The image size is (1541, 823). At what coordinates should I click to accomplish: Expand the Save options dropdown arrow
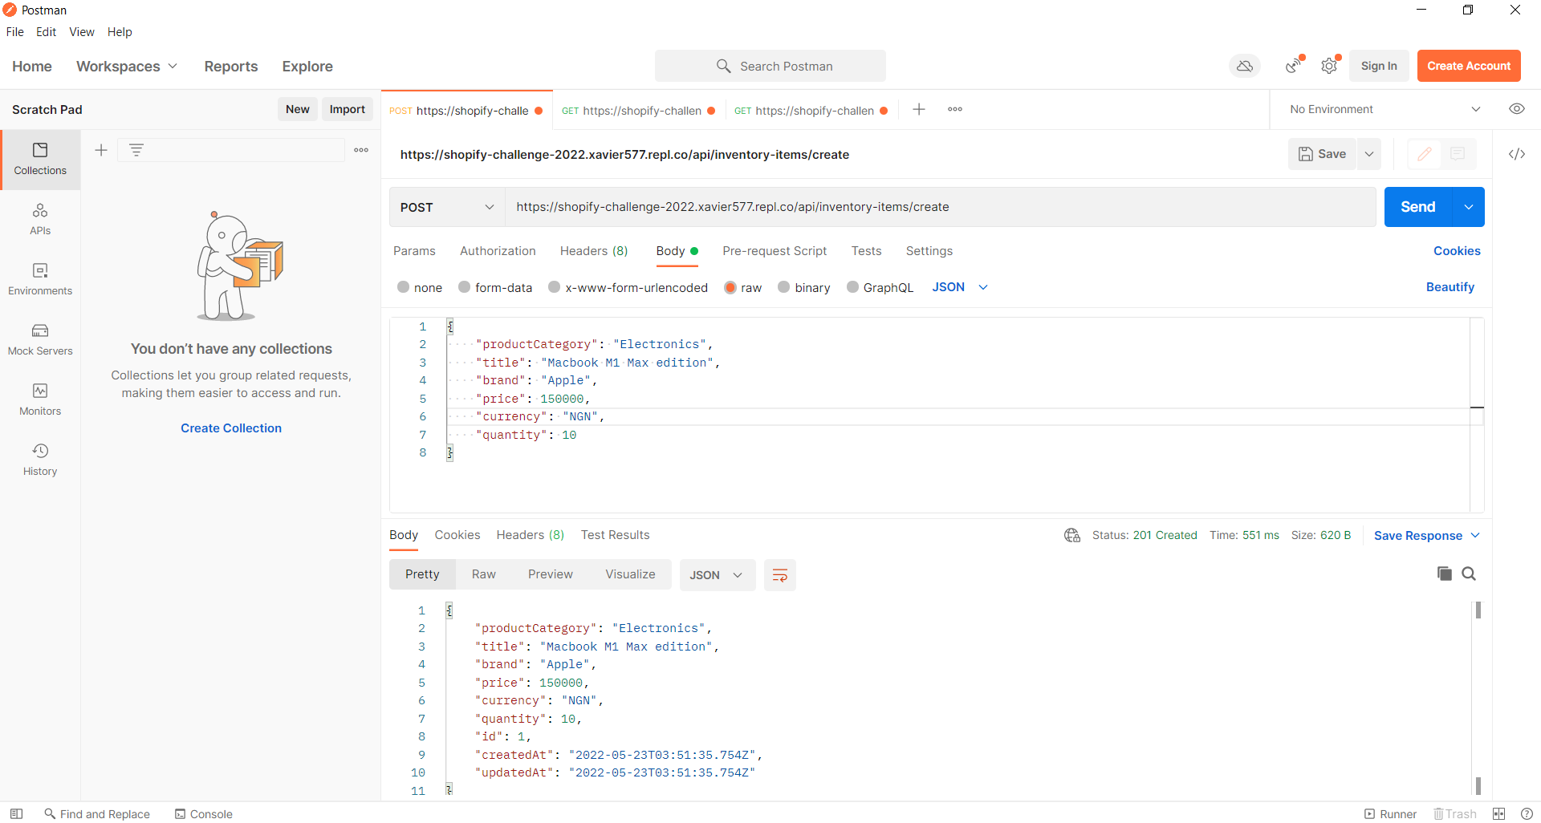(1369, 154)
